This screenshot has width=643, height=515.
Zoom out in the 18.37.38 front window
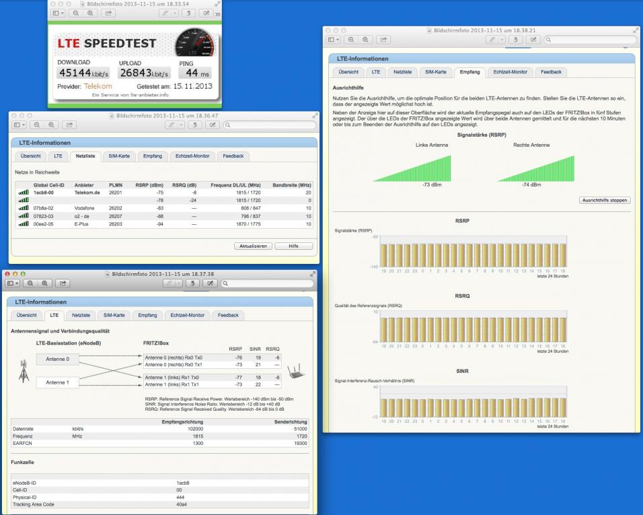(x=30, y=283)
